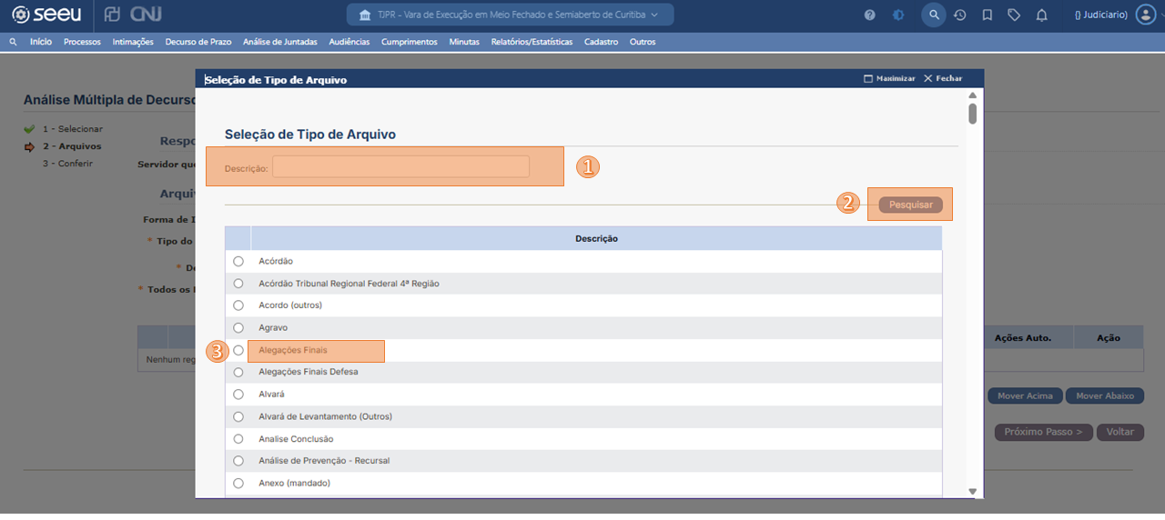Viewport: 1165px width, 520px height.
Task: Open the tags label icon
Action: (x=1014, y=15)
